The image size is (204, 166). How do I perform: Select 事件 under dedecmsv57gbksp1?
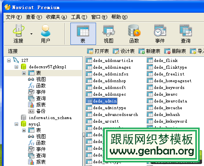click(37, 92)
